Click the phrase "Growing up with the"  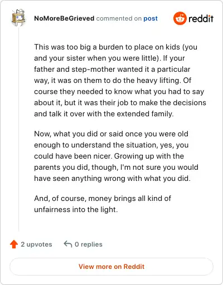[x=149, y=156]
